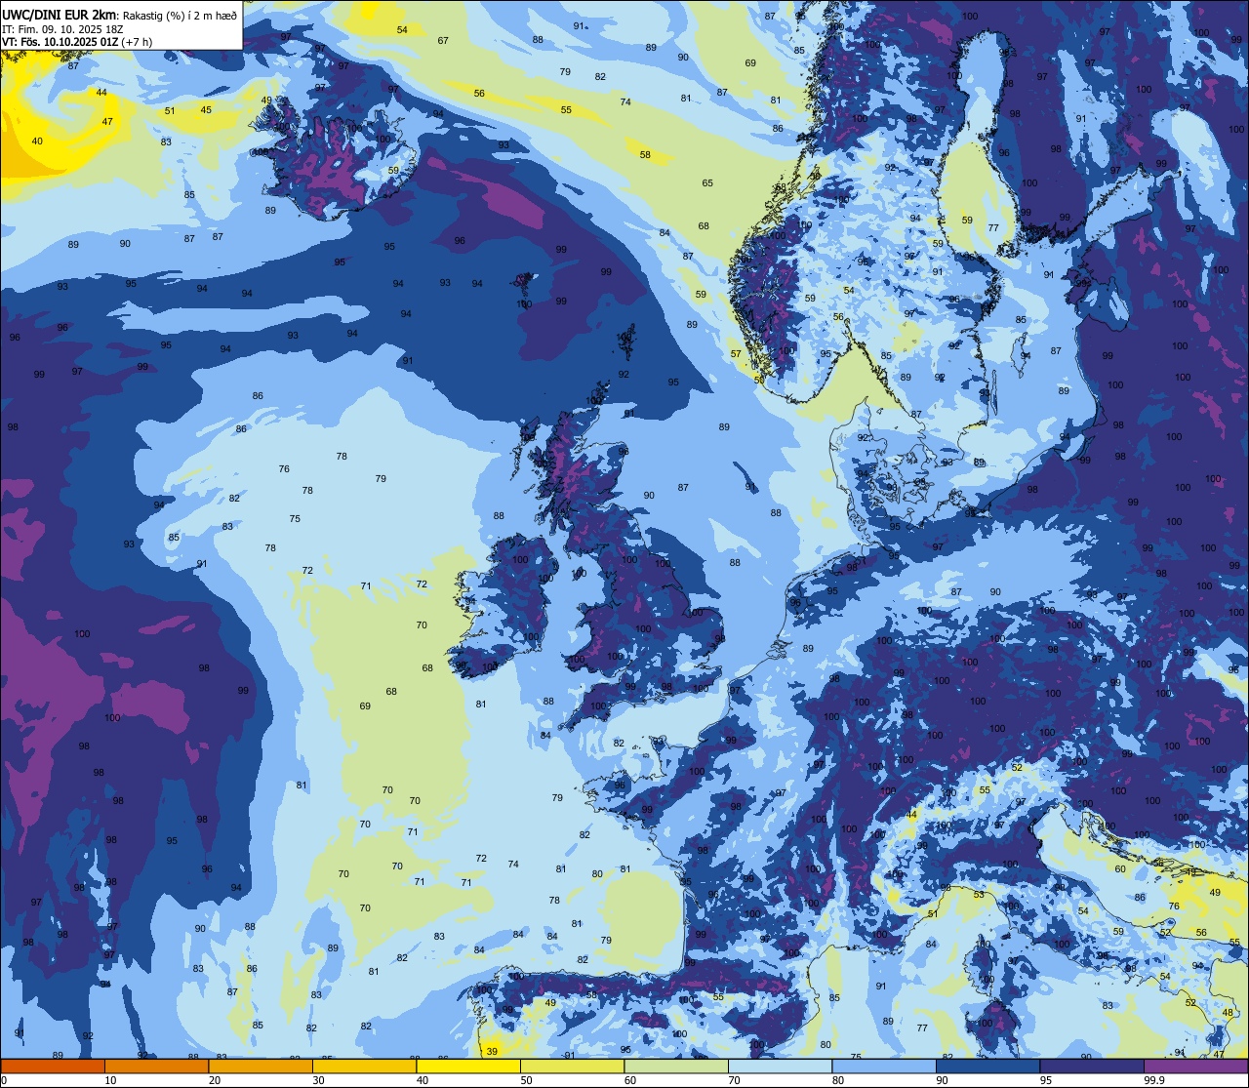Viewport: 1249px width, 1088px height.
Task: Click the "65" humidity value off western Norway
Action: (x=707, y=183)
